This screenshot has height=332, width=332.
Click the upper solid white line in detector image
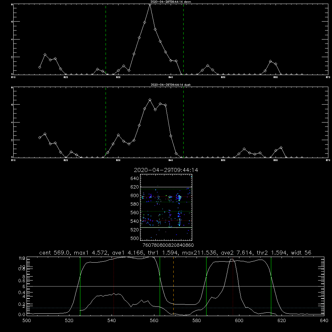pyautogui.click(x=166, y=187)
